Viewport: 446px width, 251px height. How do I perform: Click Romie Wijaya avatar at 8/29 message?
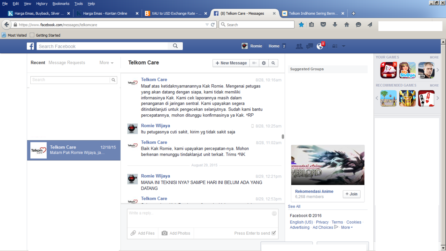coord(132,179)
